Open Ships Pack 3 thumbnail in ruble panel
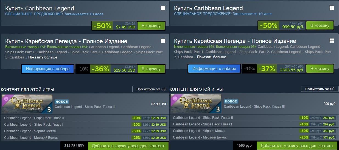 [x=196, y=104]
